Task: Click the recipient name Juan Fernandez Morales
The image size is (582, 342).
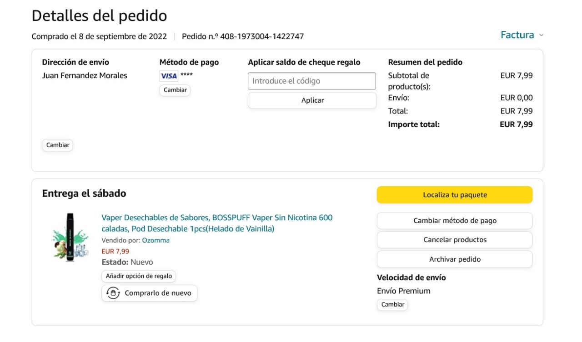Action: click(x=85, y=75)
